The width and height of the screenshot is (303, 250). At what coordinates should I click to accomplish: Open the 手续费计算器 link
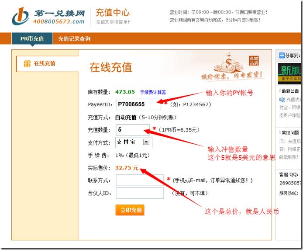click(153, 92)
